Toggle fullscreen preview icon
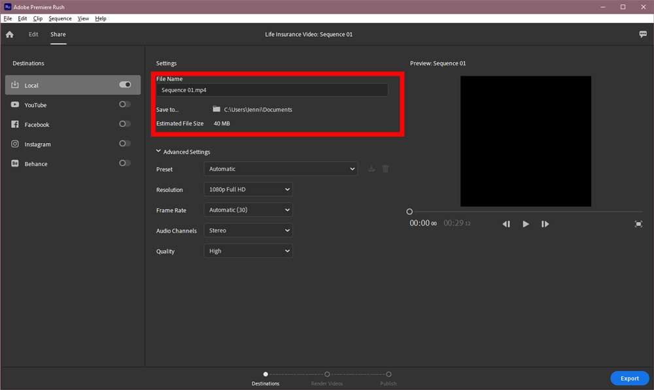This screenshot has height=390, width=654. click(x=638, y=224)
